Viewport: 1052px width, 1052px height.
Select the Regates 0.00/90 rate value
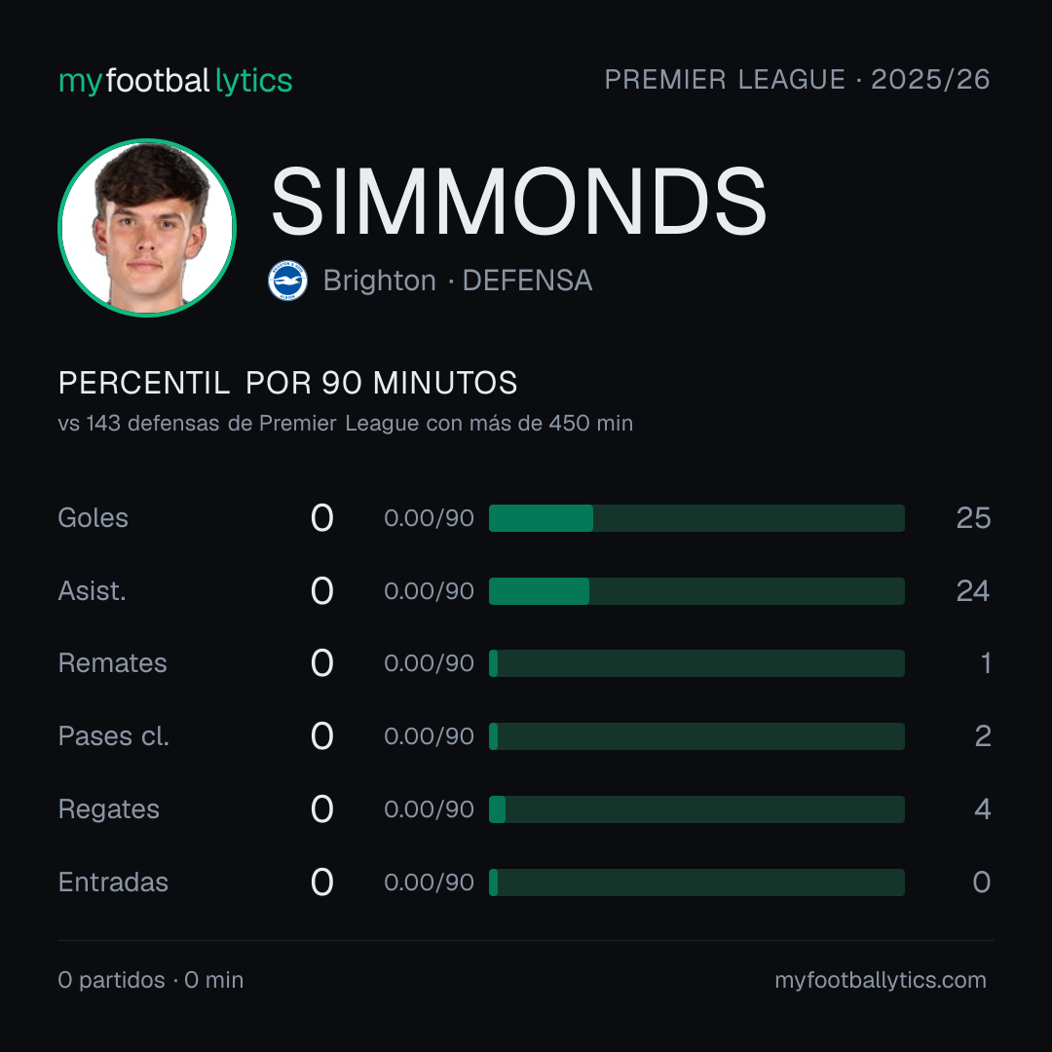coord(430,809)
